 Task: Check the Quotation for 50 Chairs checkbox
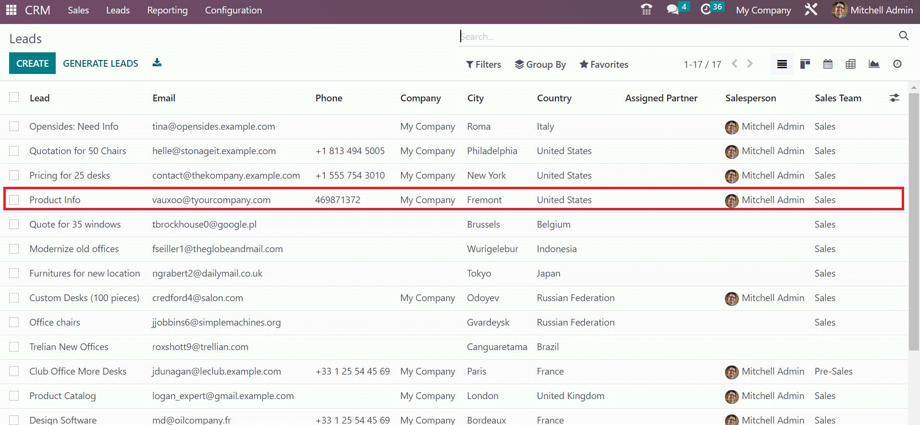pyautogui.click(x=14, y=151)
